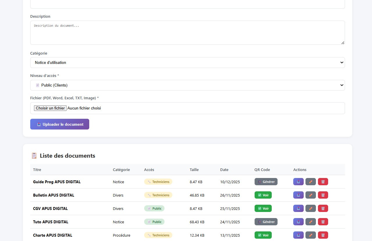This screenshot has height=241, width=372.
Task: Delete the Guide Prog APUS DIGITAL document
Action: 323,182
